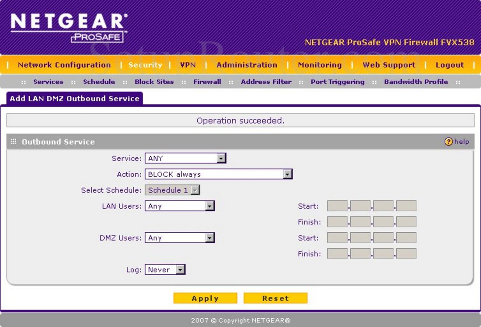The image size is (481, 327).
Task: Open the Monitoring section
Action: tap(319, 65)
